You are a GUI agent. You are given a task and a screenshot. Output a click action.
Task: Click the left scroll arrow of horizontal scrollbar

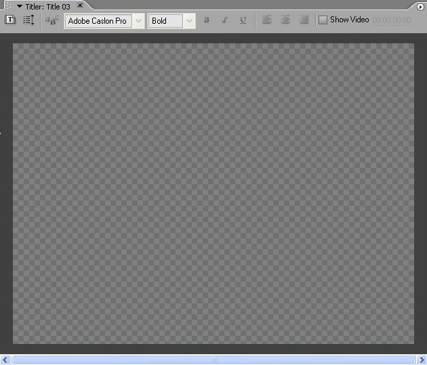(x=5, y=360)
